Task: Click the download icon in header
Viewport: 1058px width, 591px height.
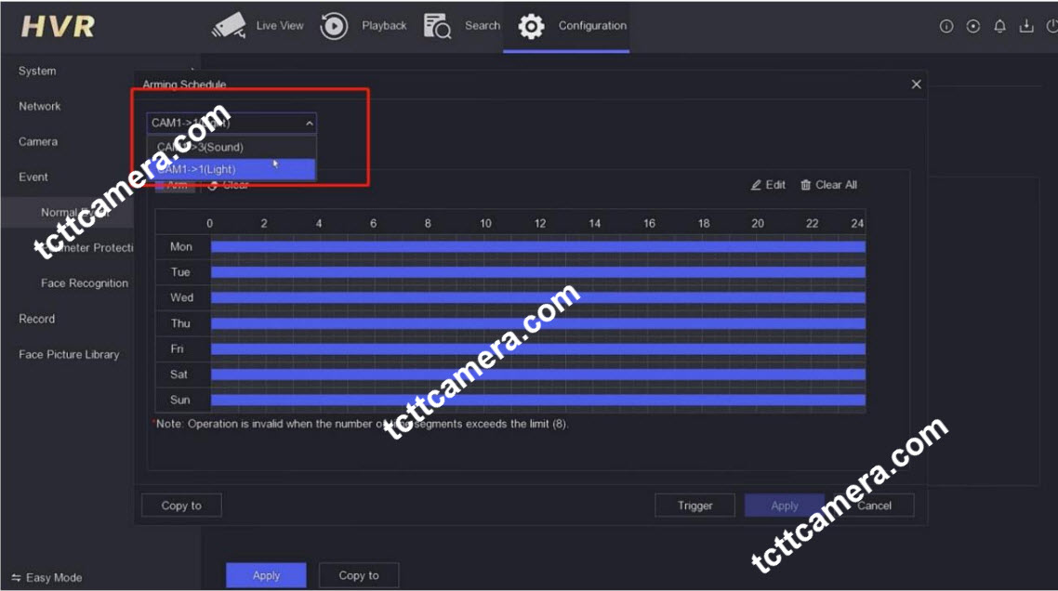Action: point(1026,27)
